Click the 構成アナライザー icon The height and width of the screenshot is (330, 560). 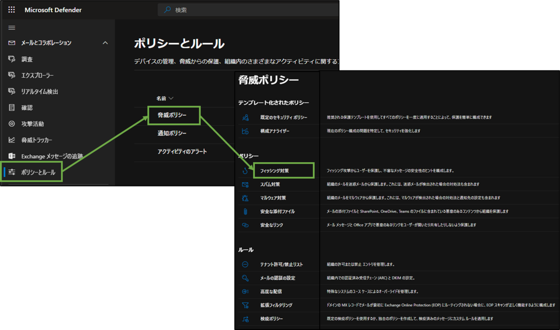coord(245,131)
